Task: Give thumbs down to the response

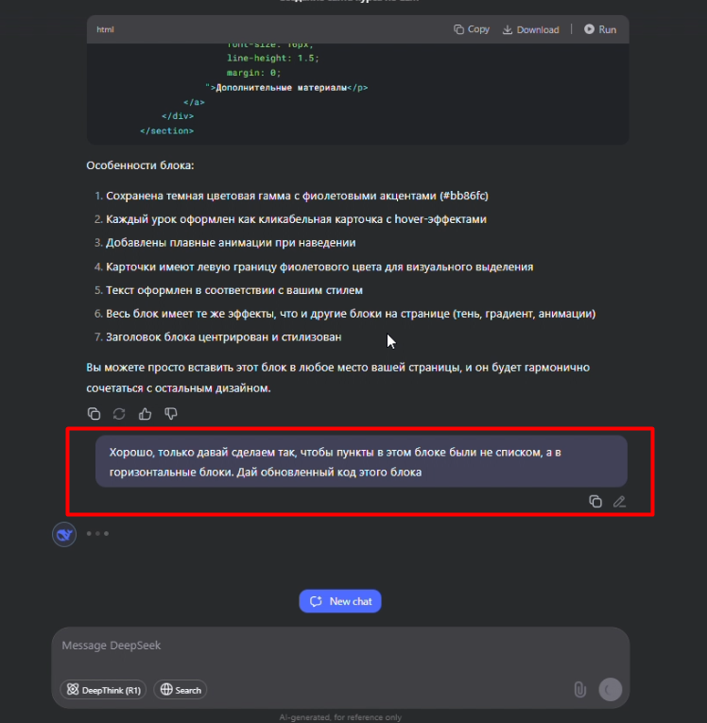Action: click(x=171, y=414)
